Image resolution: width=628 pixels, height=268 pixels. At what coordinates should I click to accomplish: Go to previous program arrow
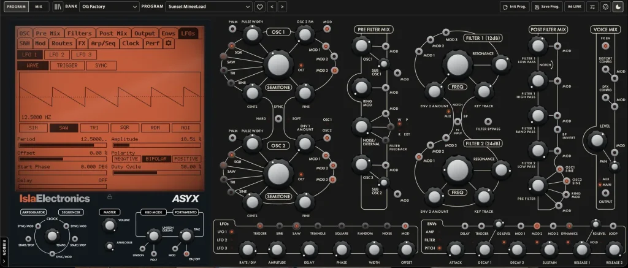tap(272, 7)
